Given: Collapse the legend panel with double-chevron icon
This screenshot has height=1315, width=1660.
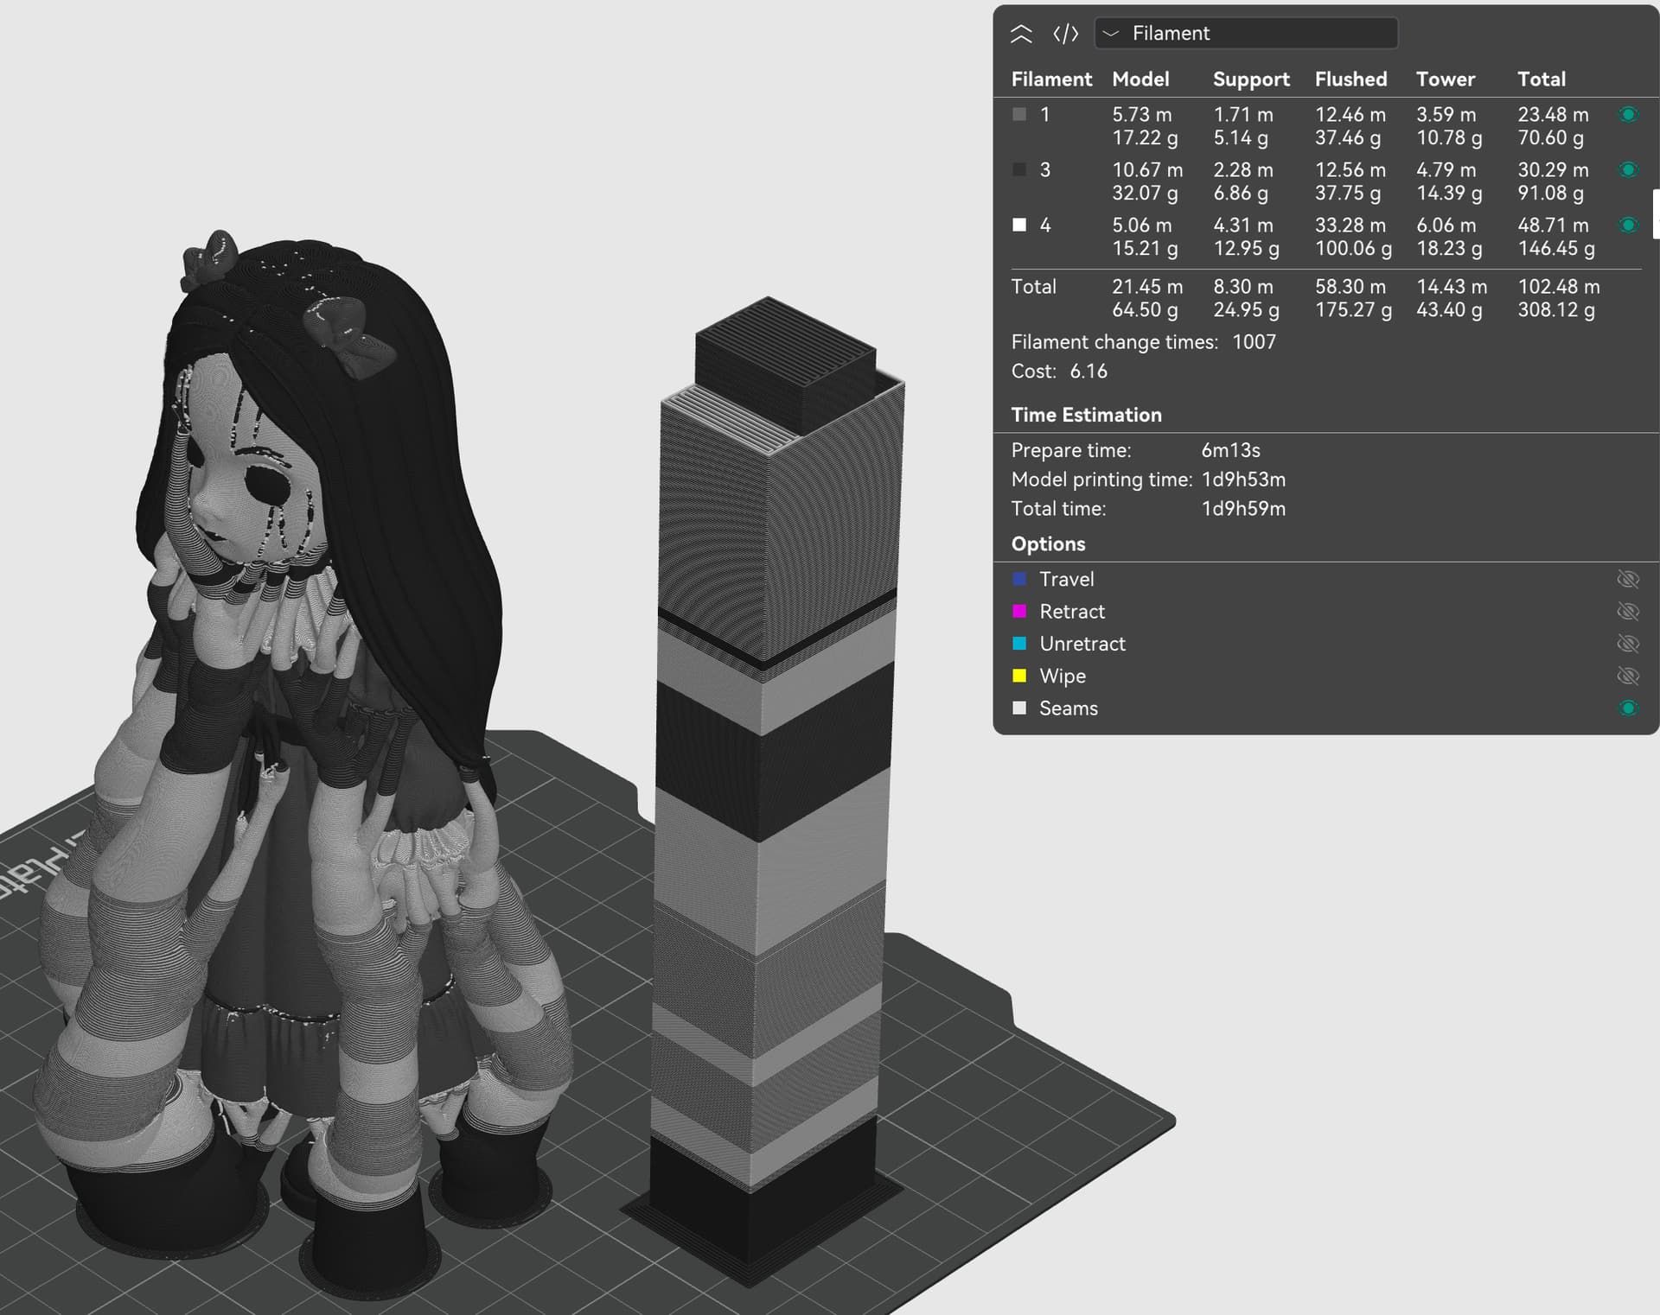Looking at the screenshot, I should click(x=1021, y=34).
